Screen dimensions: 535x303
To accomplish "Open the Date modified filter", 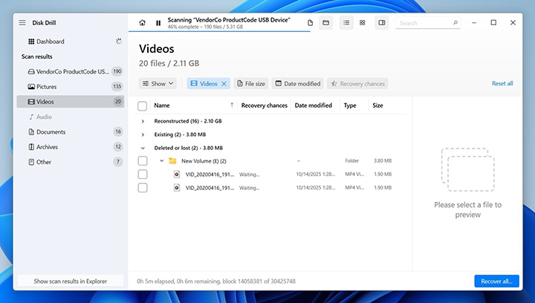I will click(x=297, y=83).
